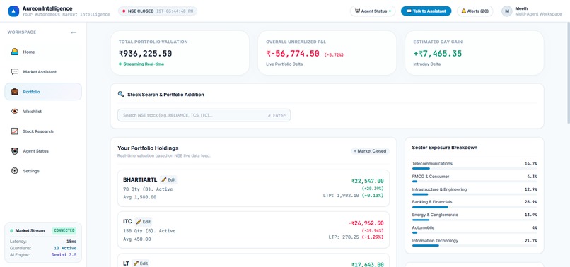Click the Agent Status sidebar icon

click(15, 151)
